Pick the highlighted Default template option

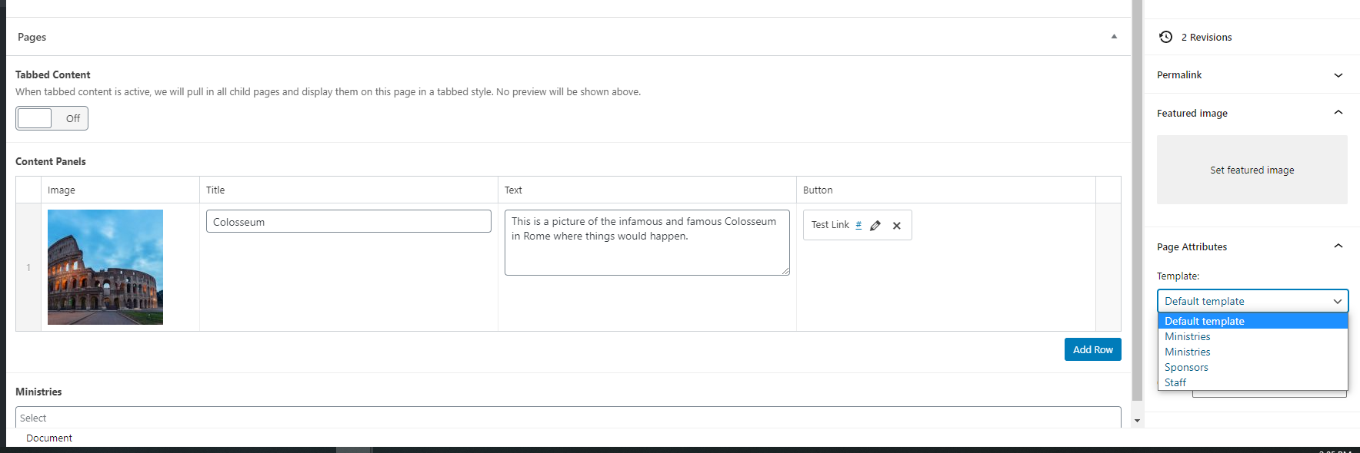coord(1204,321)
